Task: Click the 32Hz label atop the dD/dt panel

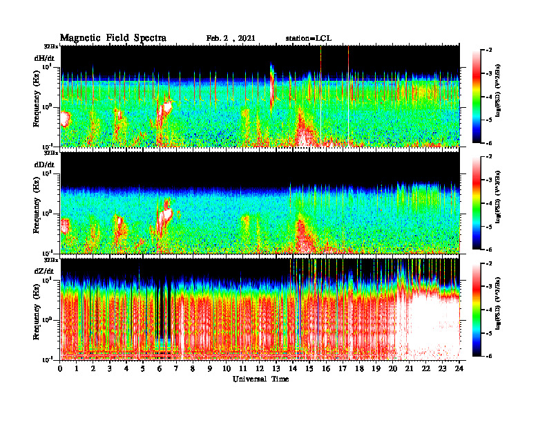Action: (51, 153)
